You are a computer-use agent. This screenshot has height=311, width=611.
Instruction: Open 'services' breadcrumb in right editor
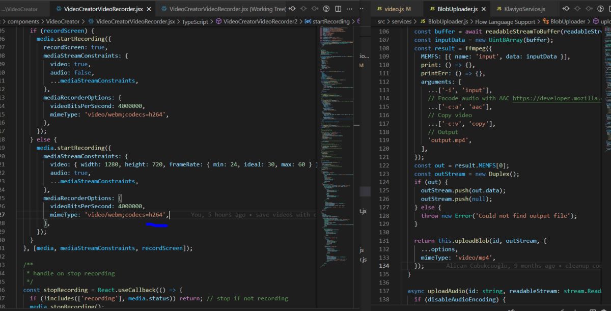coord(402,21)
